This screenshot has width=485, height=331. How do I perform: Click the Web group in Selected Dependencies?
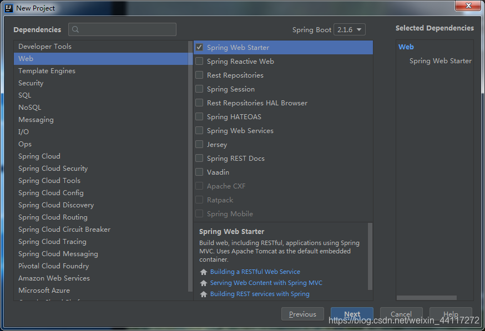[x=406, y=47]
